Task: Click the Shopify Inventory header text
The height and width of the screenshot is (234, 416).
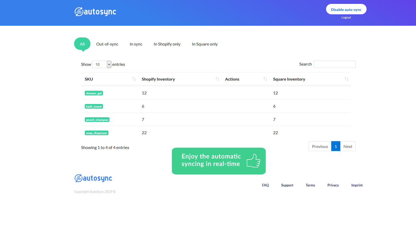Action: 158,79
